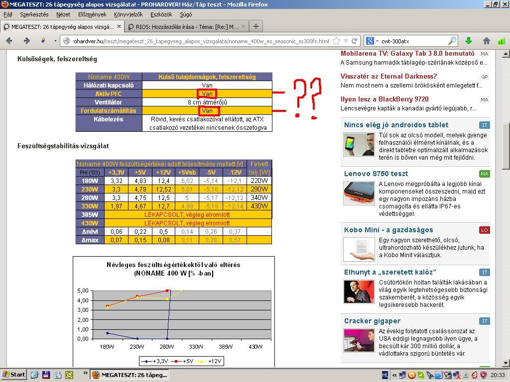510x382 pixels.
Task: Reload the page with the refresh icon
Action: (354, 41)
